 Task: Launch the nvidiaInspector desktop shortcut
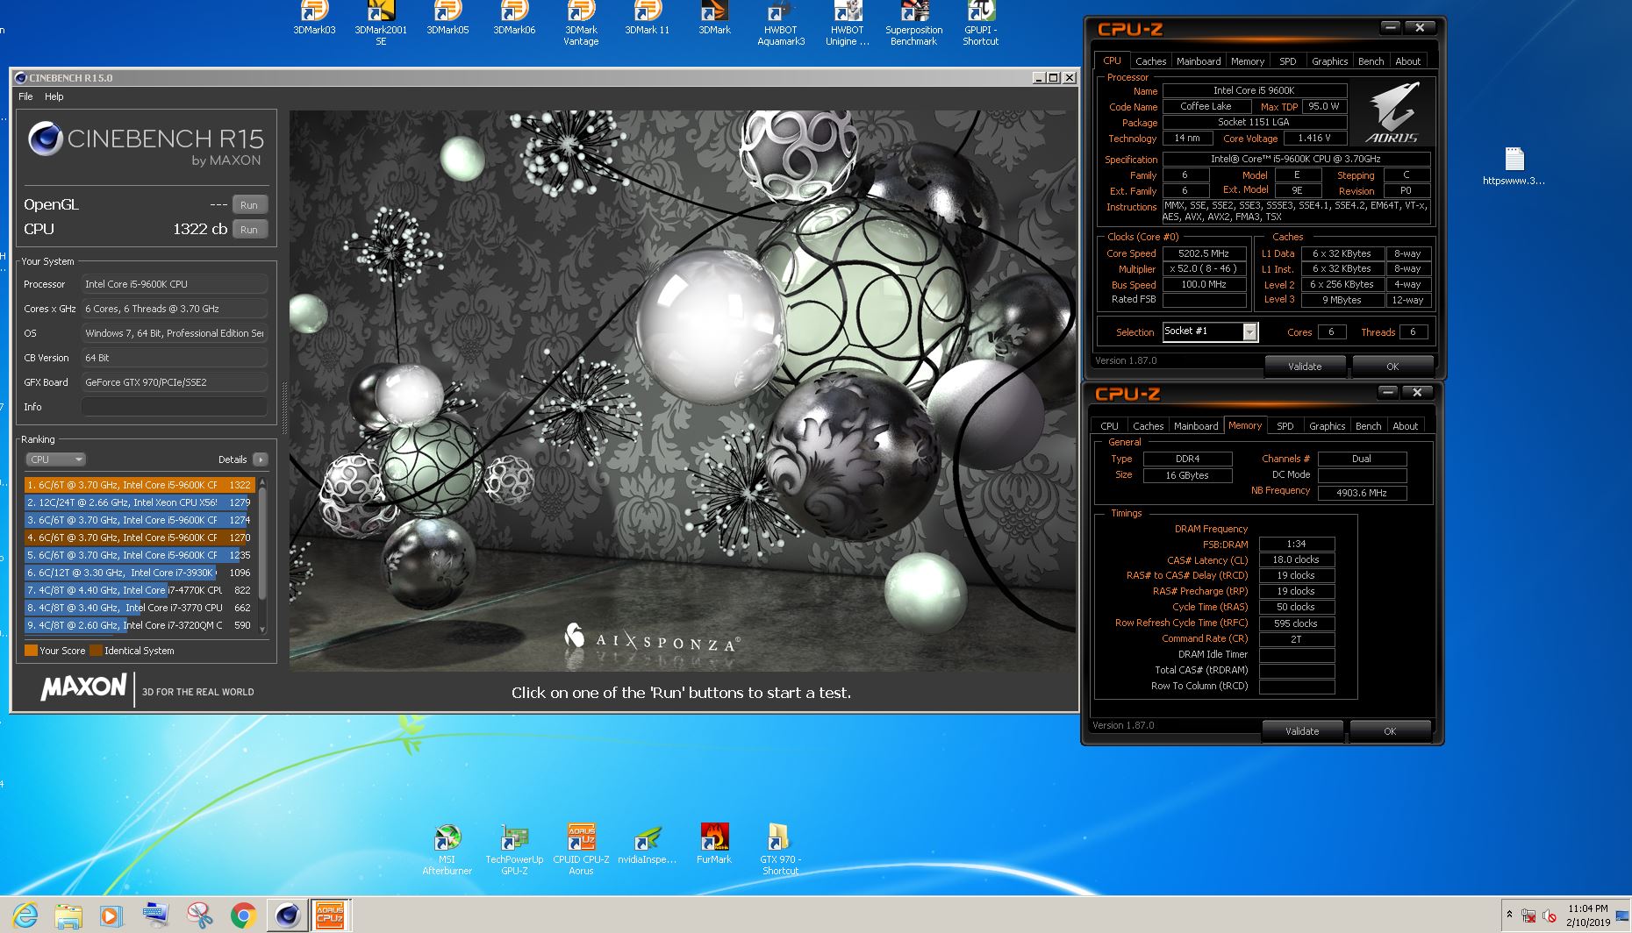click(648, 844)
